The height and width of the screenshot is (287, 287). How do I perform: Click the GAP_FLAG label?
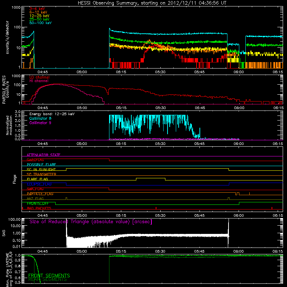[35, 160]
